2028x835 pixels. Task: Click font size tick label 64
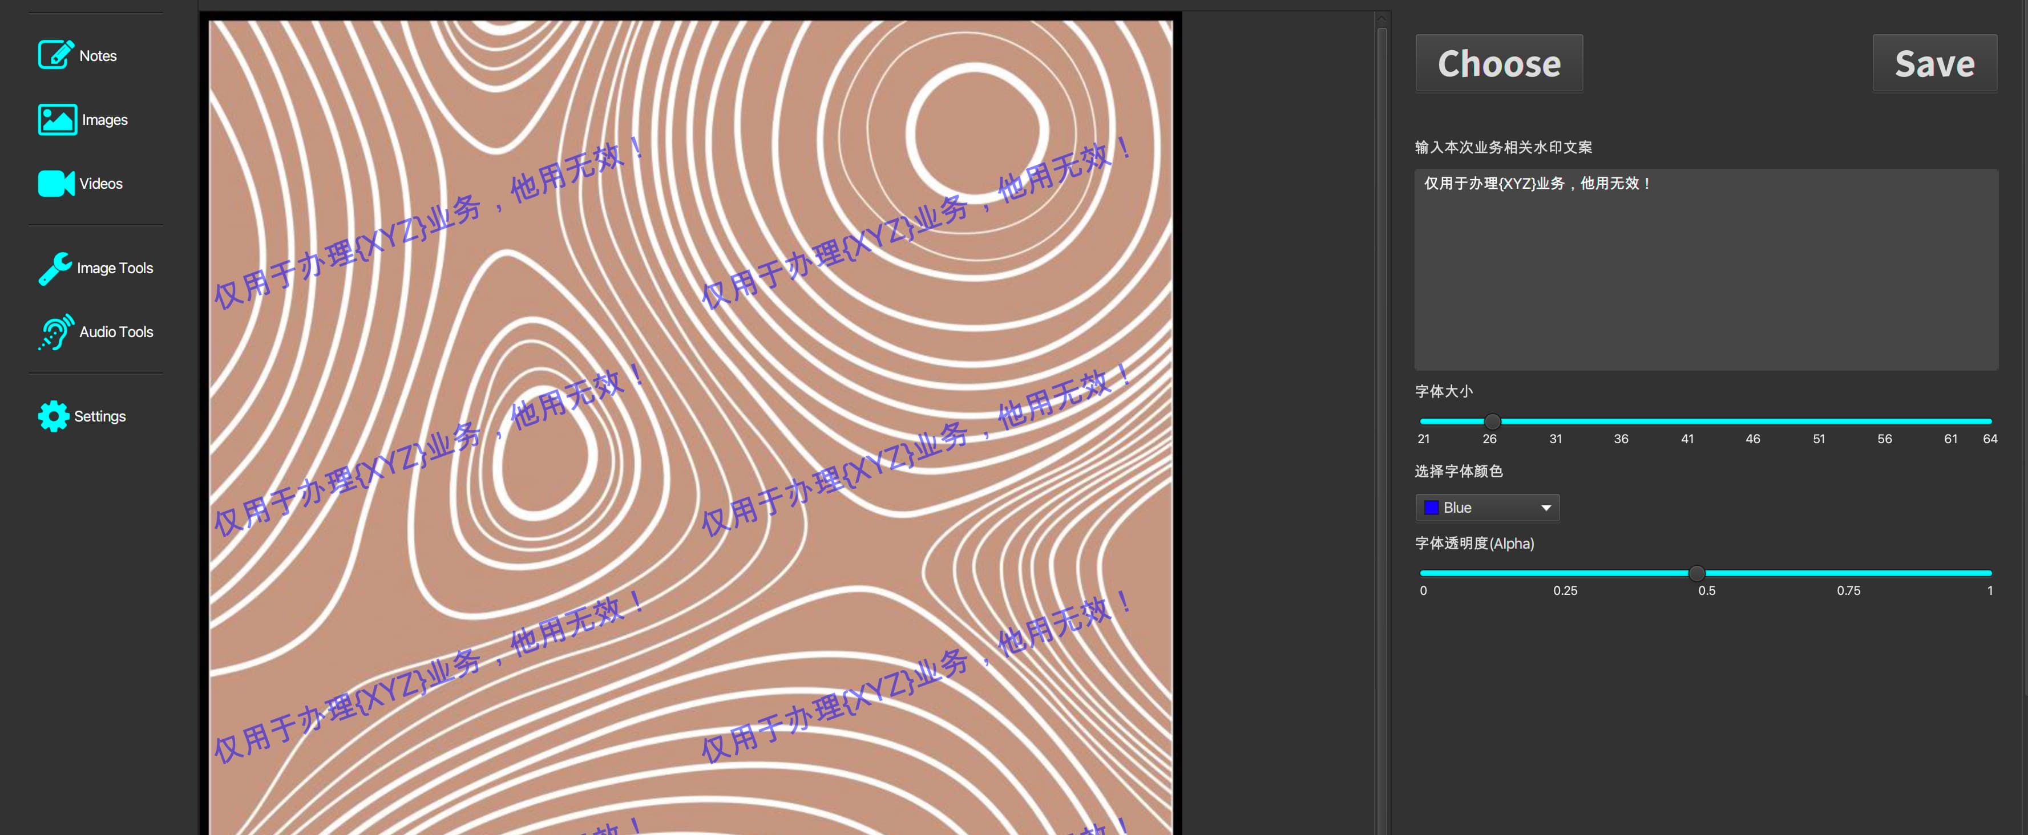[1989, 439]
